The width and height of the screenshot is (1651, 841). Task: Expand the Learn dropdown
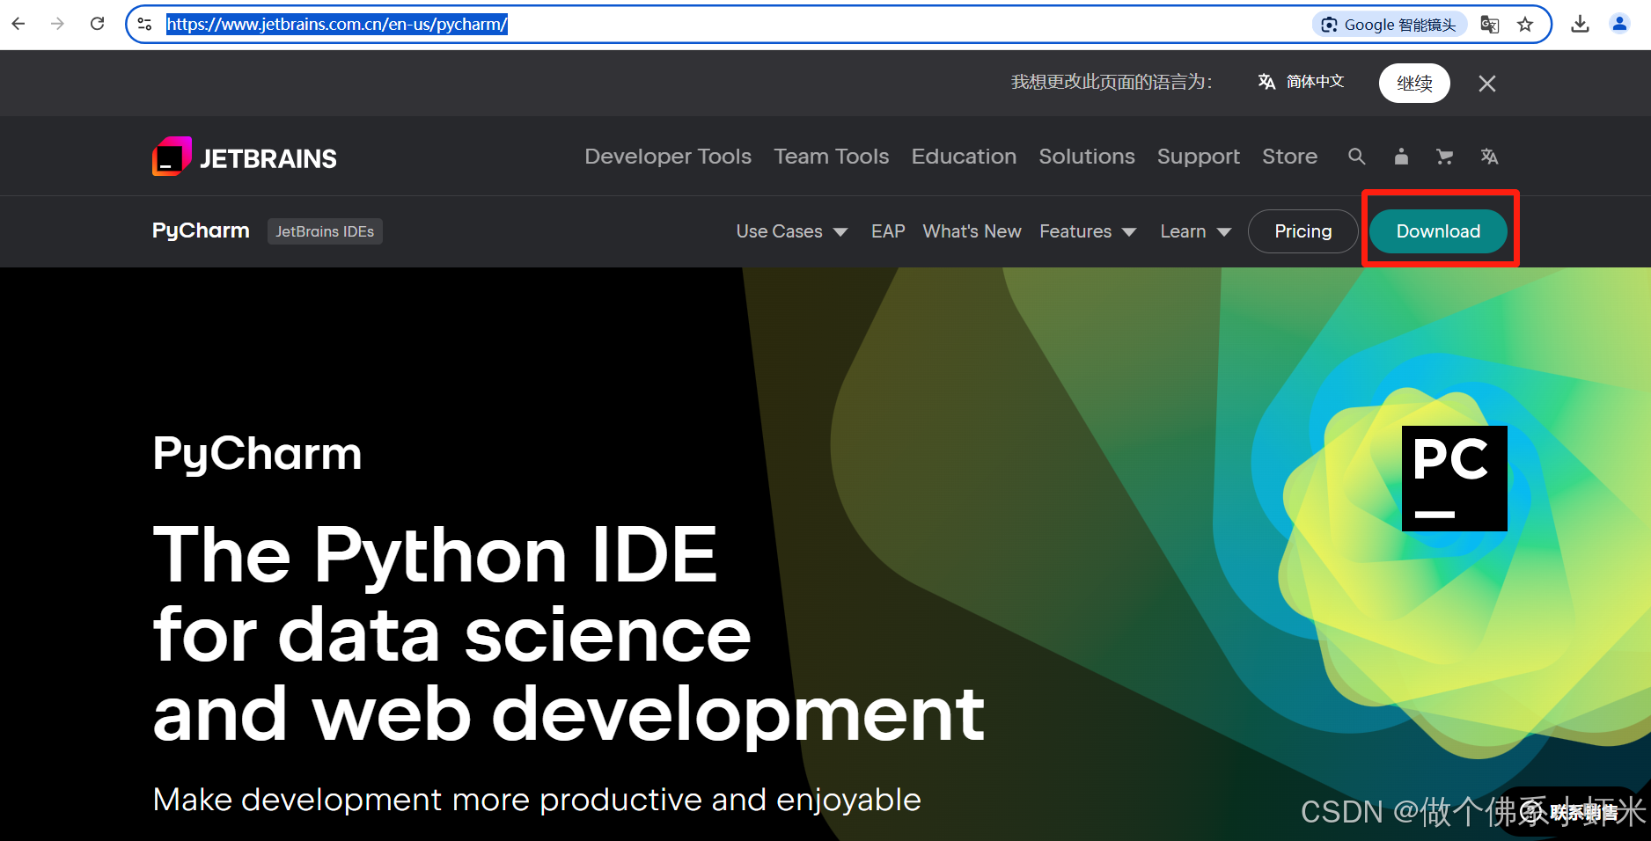point(1195,231)
